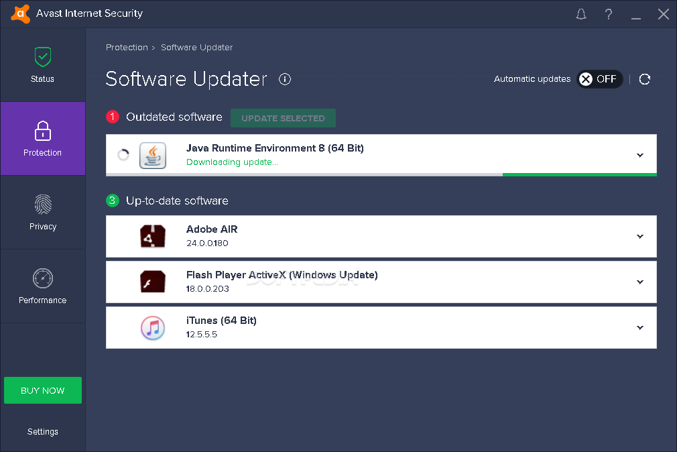Click the Up-to-date software heading
The image size is (677, 452).
tap(177, 201)
